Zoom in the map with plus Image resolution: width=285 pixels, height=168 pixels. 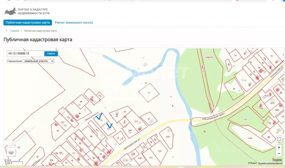tap(279, 147)
